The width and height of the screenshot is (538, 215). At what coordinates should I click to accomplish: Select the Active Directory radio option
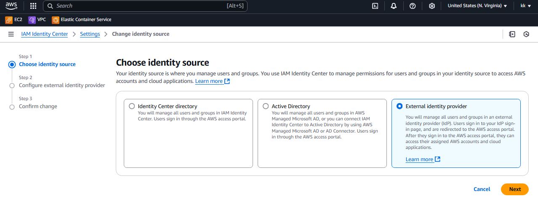(x=266, y=106)
